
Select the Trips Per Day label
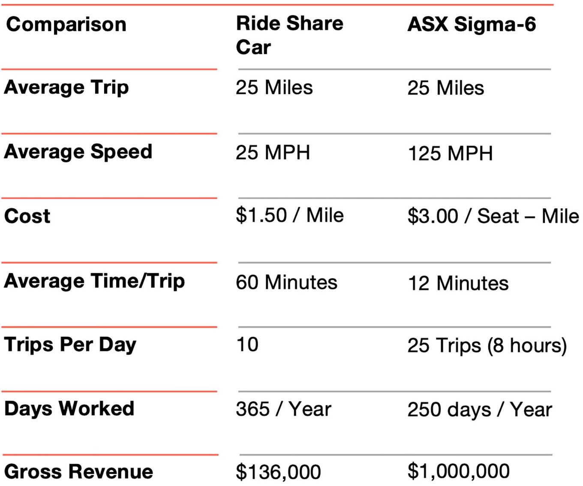click(x=70, y=345)
